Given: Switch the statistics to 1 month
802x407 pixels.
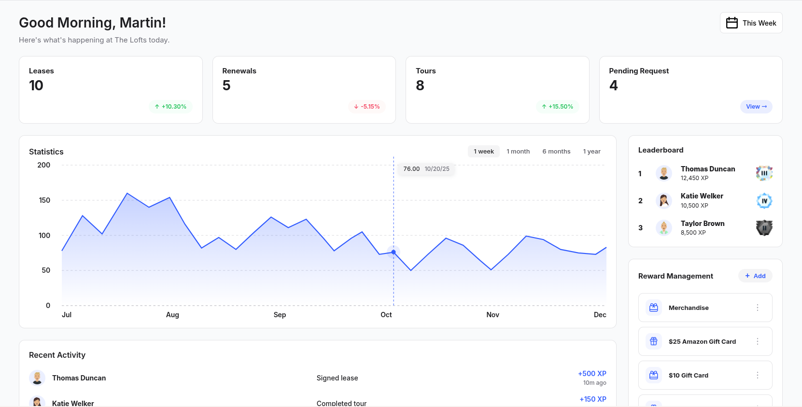Looking at the screenshot, I should [x=518, y=151].
